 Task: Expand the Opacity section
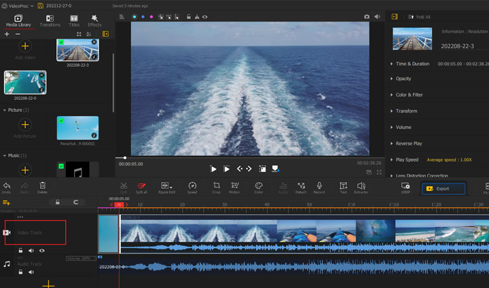pos(403,79)
